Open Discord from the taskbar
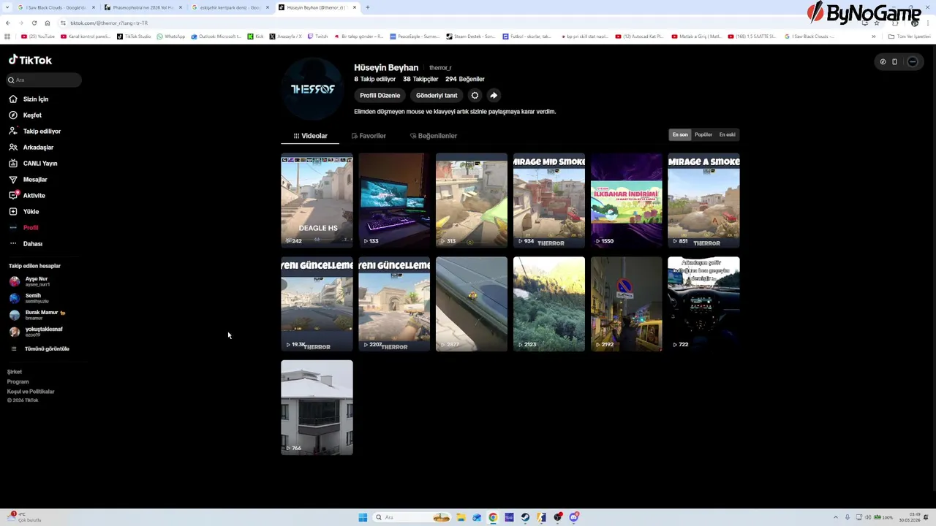The width and height of the screenshot is (936, 526). pos(574,517)
